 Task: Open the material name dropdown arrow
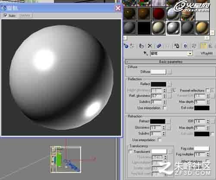tap(190, 54)
